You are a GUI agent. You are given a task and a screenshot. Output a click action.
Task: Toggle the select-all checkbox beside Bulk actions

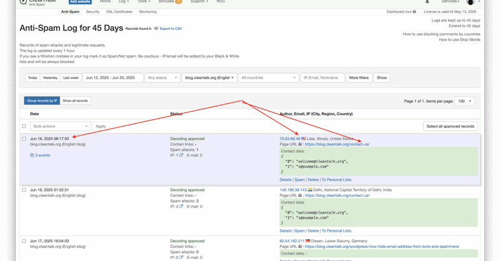(24, 126)
